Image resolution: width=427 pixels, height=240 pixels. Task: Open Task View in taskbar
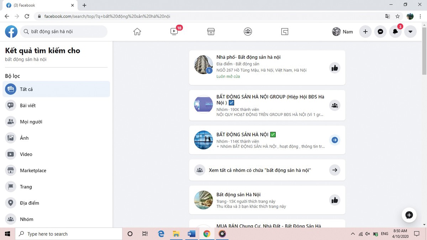(145, 234)
